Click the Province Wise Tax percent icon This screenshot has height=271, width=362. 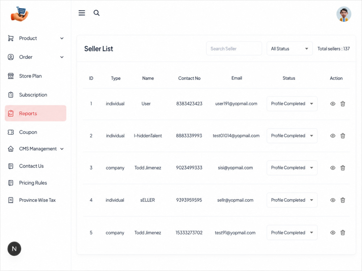10,200
